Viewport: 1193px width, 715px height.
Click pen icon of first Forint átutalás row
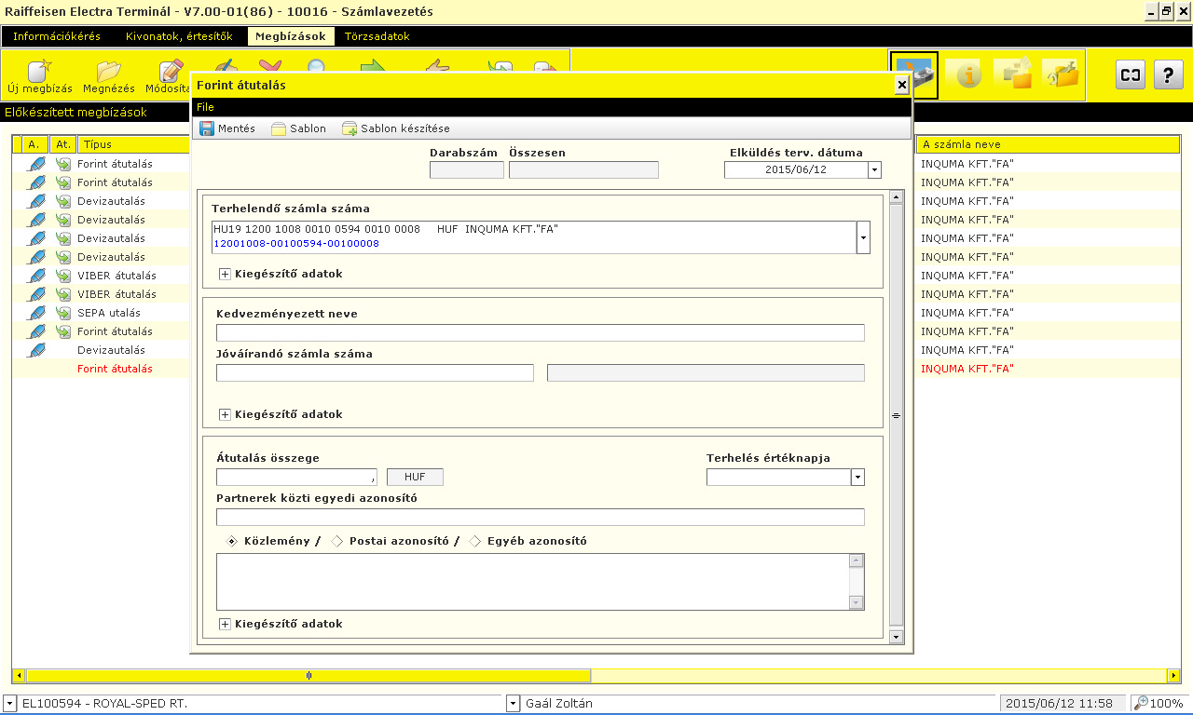pos(36,164)
